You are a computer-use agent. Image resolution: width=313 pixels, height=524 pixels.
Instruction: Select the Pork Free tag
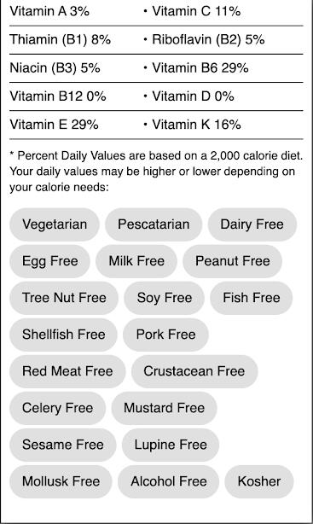[x=165, y=335]
